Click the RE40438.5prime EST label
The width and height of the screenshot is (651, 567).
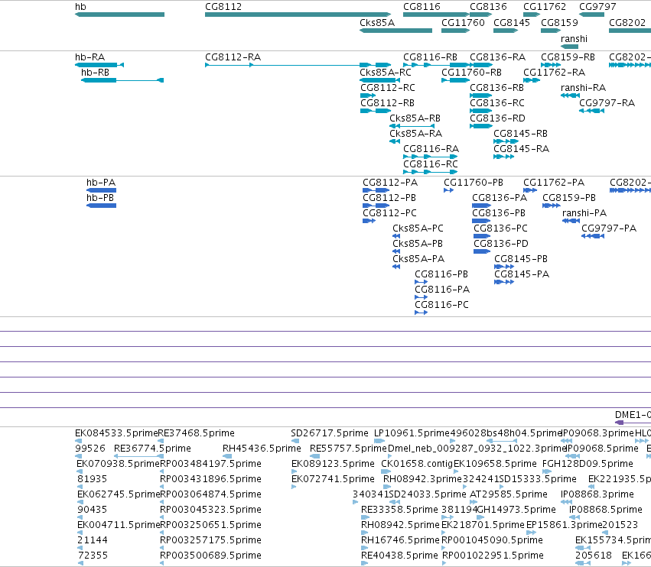399,556
